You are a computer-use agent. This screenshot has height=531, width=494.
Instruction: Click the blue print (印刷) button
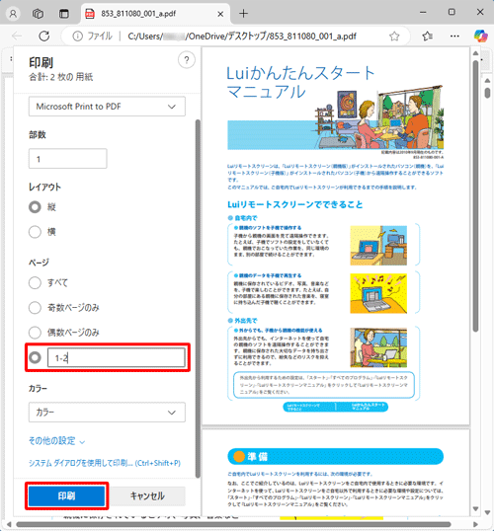pos(67,496)
